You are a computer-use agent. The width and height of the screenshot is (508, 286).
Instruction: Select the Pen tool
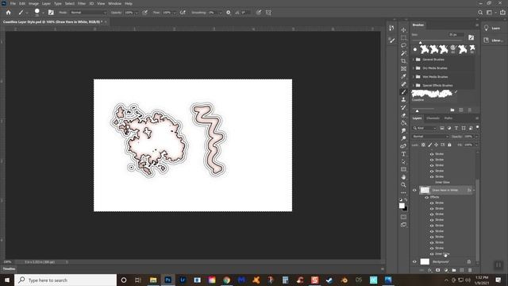pos(403,146)
